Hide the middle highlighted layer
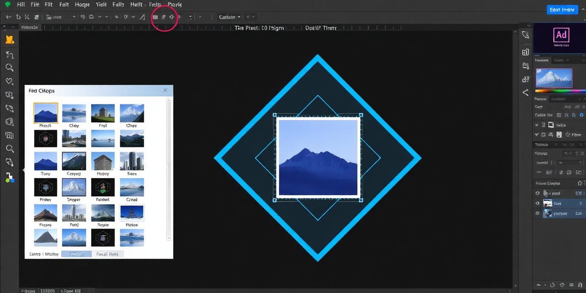Viewport: 586px width, 293px height. (x=537, y=203)
